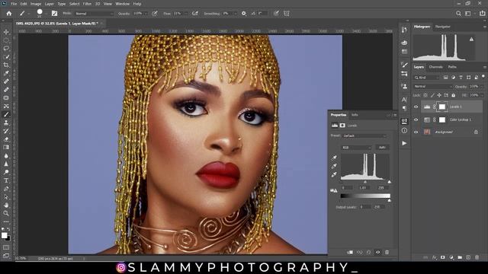The height and width of the screenshot is (274, 488).
Task: Toggle pressure for opacity icon
Action: (155, 14)
